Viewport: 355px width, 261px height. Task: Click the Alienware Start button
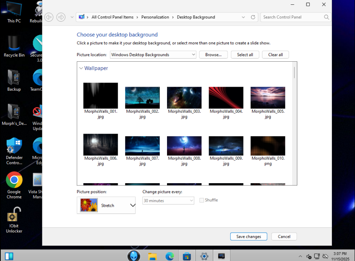pyautogui.click(x=134, y=256)
